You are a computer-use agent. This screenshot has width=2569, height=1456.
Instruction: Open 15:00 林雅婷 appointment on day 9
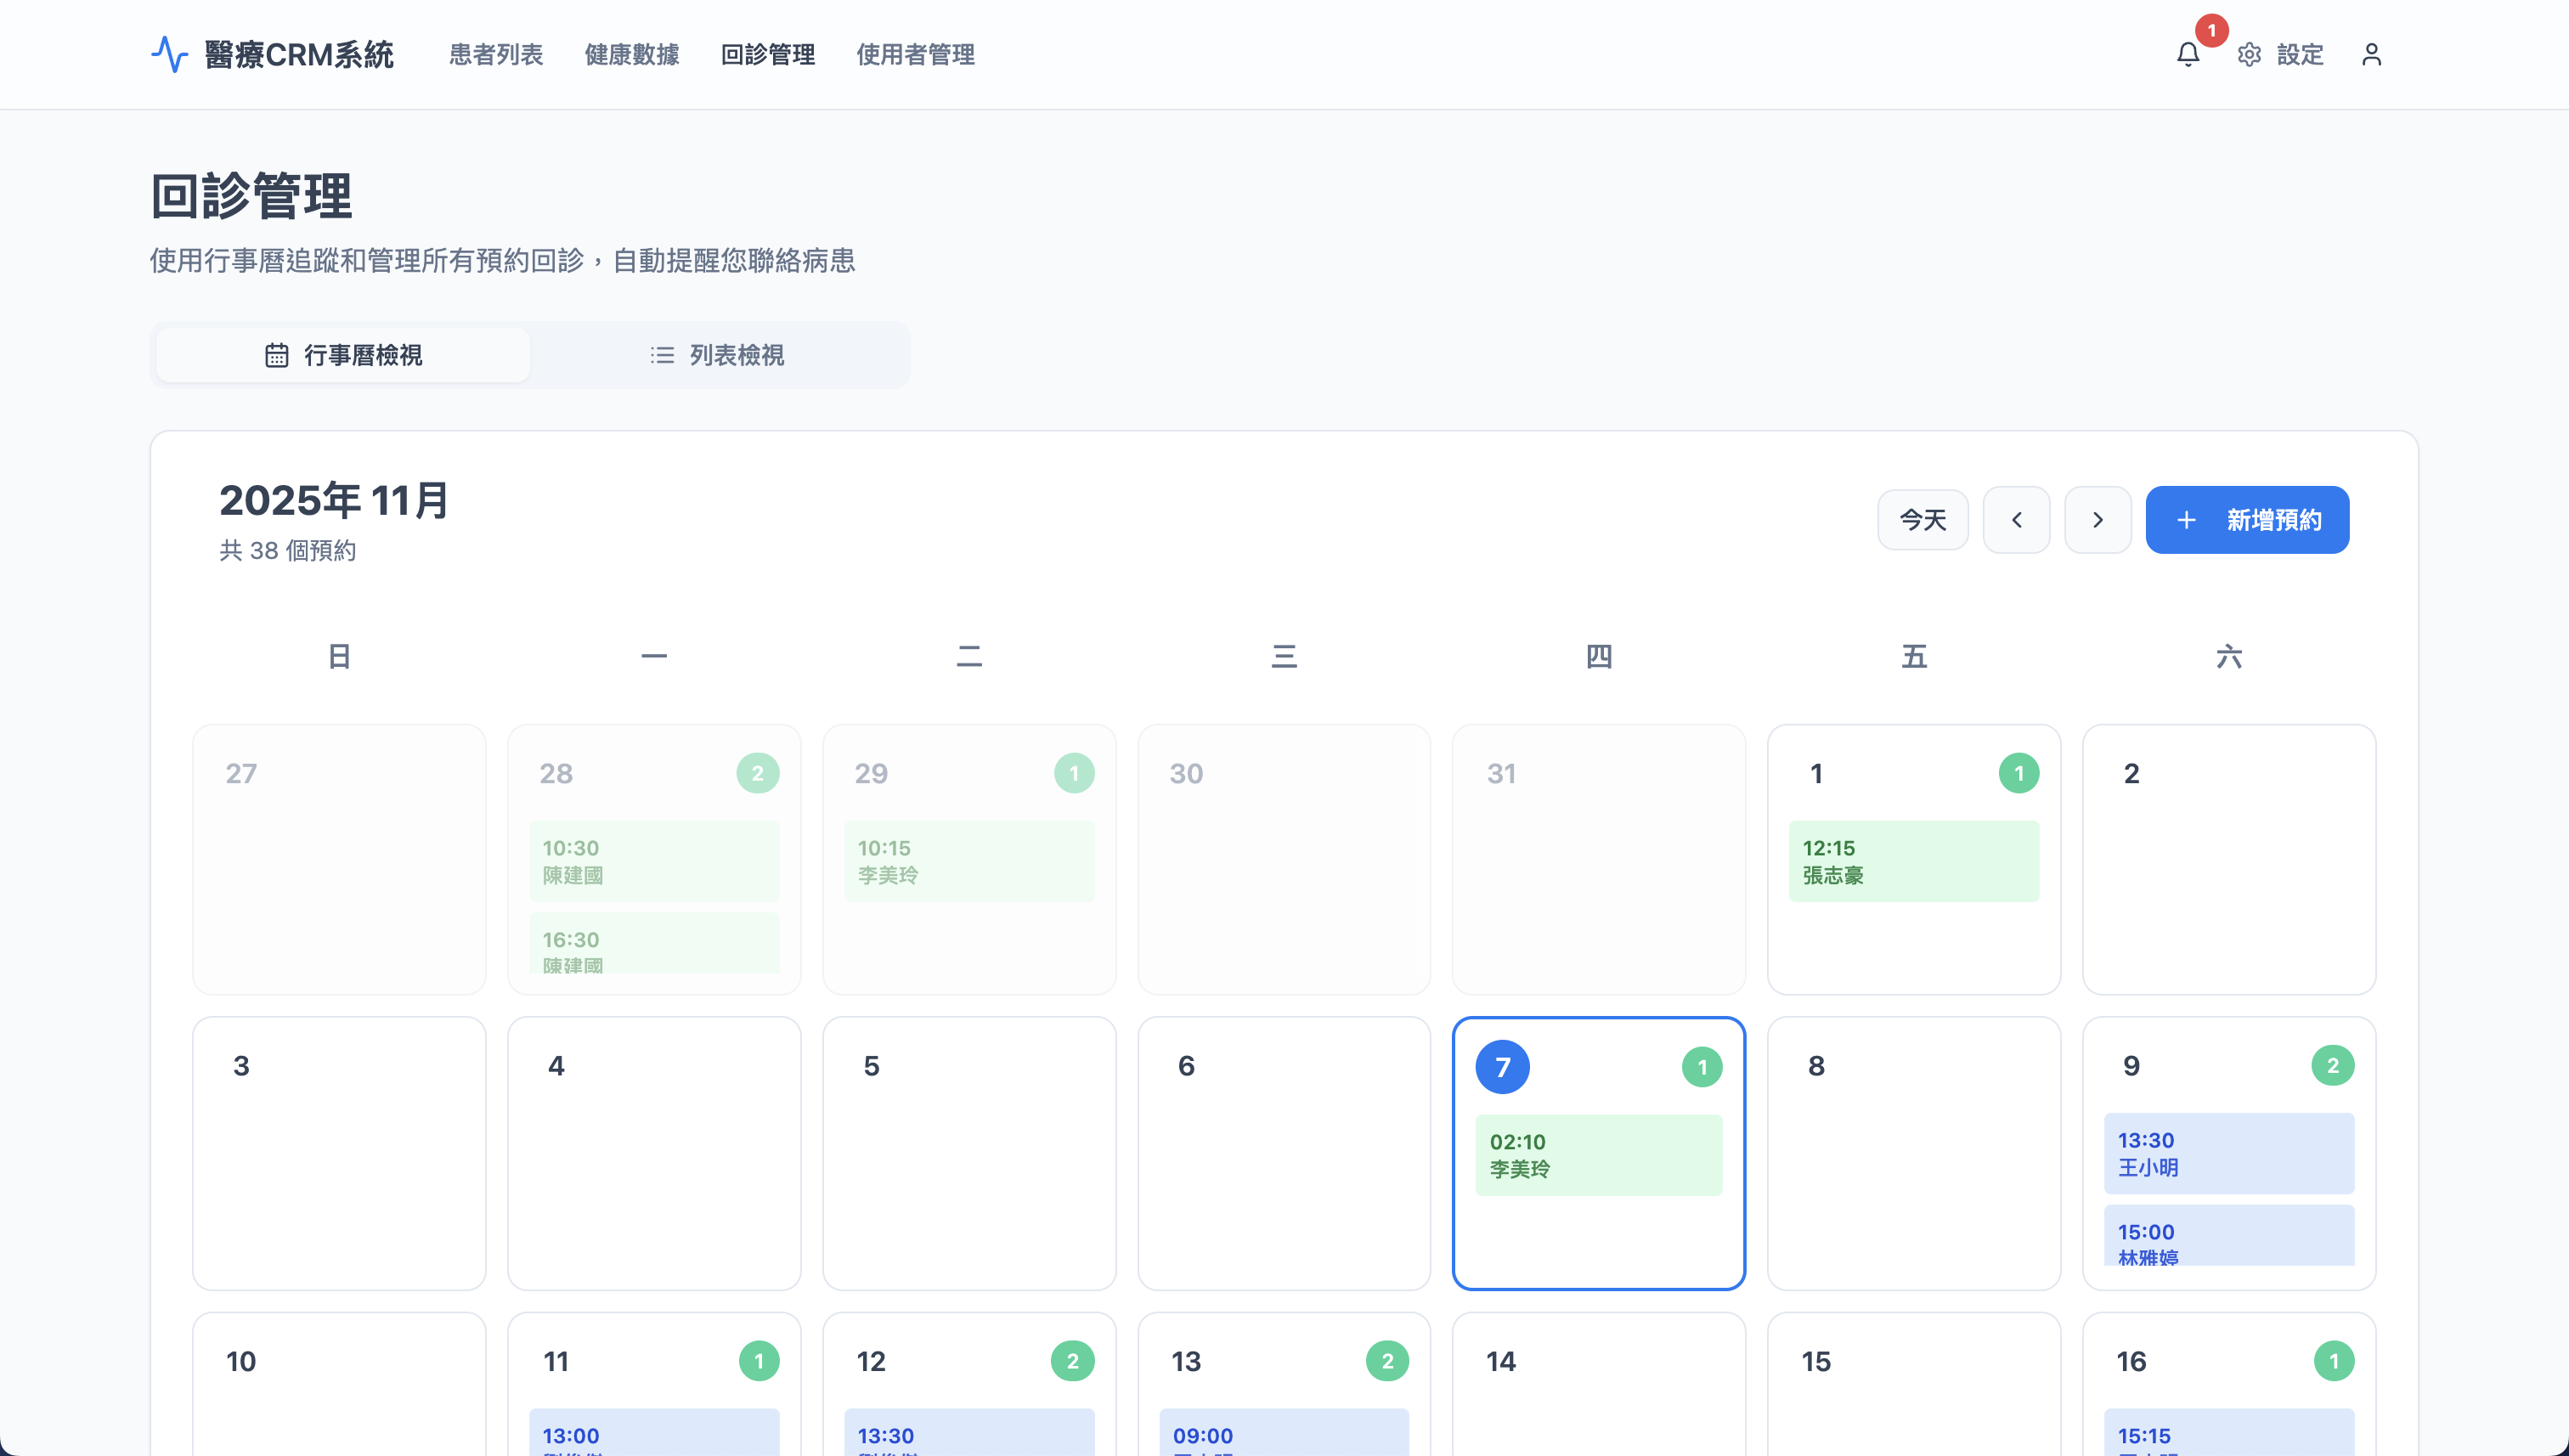pos(2229,1236)
